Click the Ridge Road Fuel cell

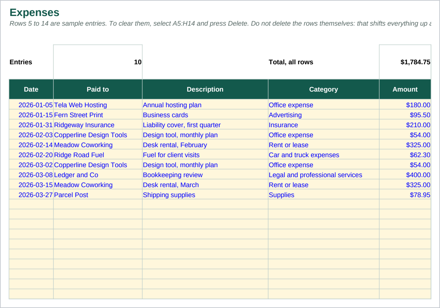point(98,155)
